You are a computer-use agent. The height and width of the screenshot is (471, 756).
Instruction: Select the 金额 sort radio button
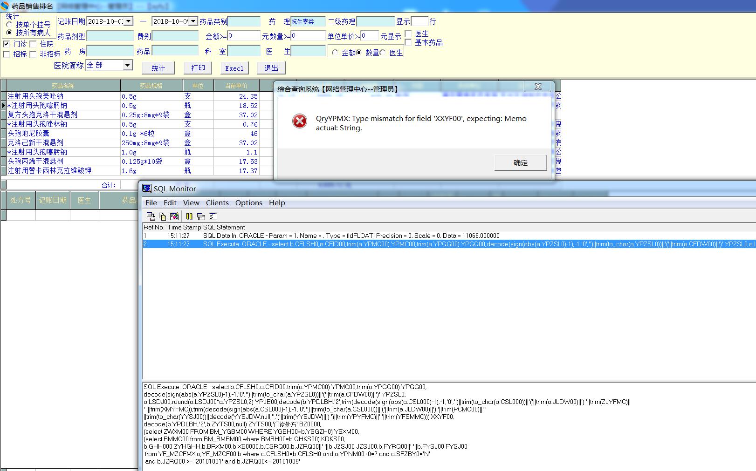[x=335, y=53]
